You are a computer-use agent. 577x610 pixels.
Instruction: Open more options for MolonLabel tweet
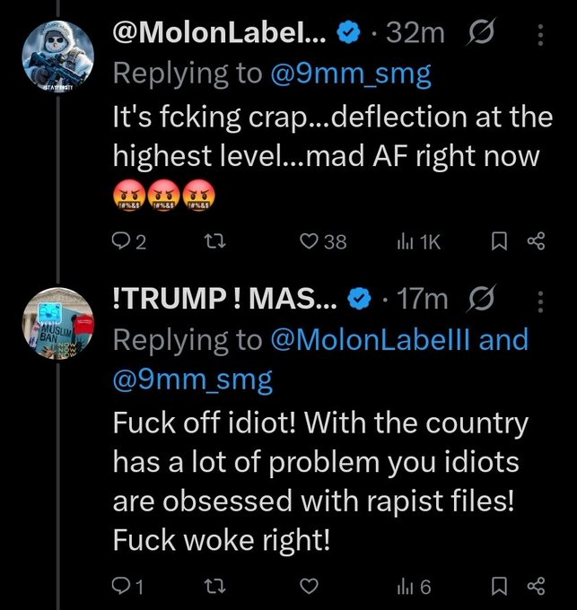539,34
